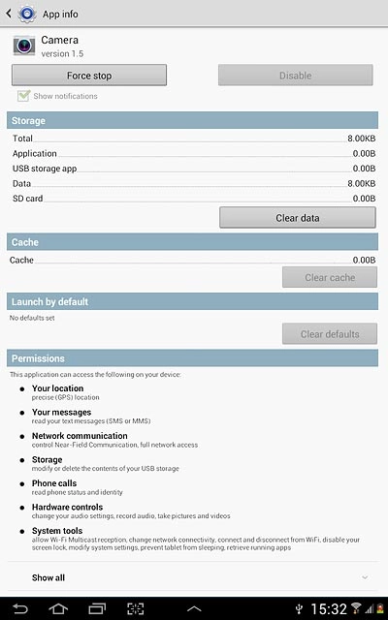The image size is (388, 620).
Task: Tap the USB connection status icon
Action: pyautogui.click(x=300, y=609)
